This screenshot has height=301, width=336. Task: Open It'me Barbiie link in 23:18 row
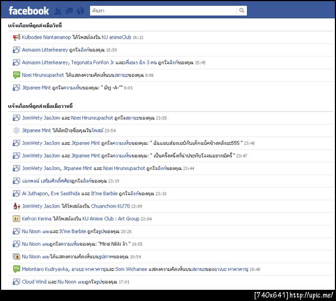[x=104, y=194]
